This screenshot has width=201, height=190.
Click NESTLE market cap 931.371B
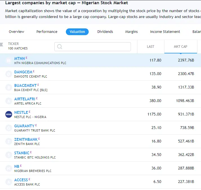tap(186, 114)
